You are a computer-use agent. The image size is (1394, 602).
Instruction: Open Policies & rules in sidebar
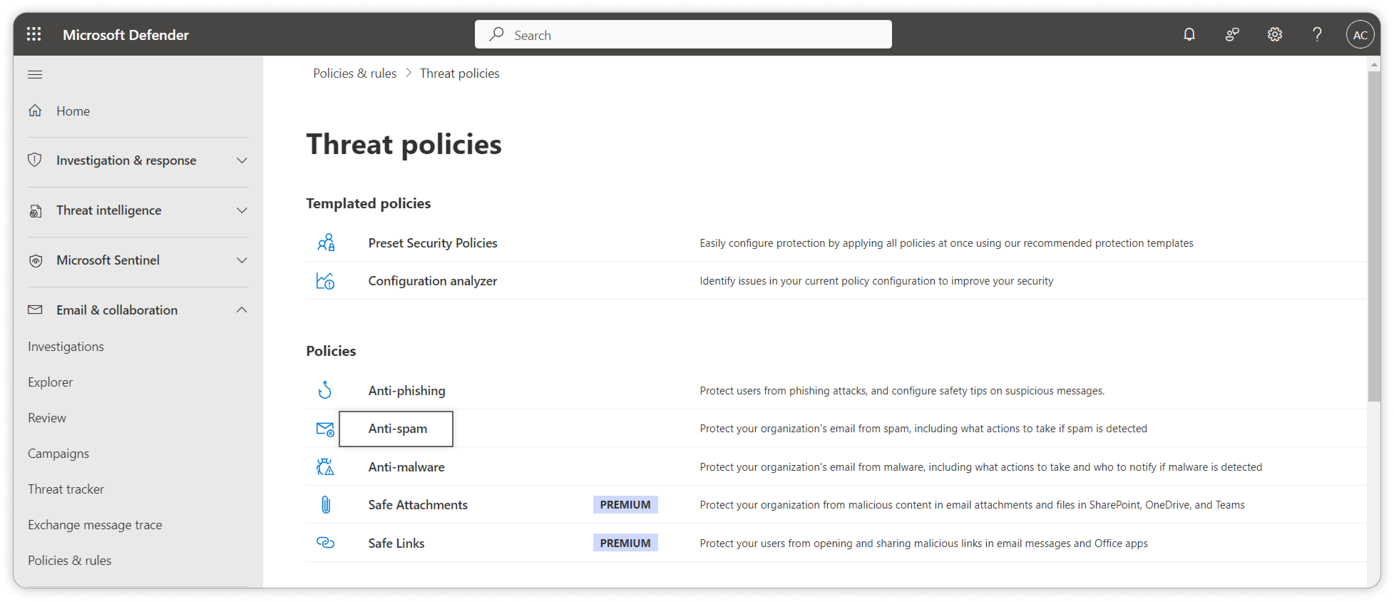click(x=70, y=560)
